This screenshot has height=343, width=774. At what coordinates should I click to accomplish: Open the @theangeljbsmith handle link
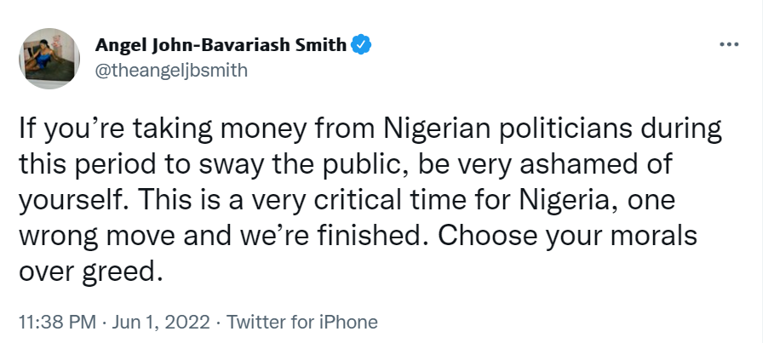[x=172, y=71]
